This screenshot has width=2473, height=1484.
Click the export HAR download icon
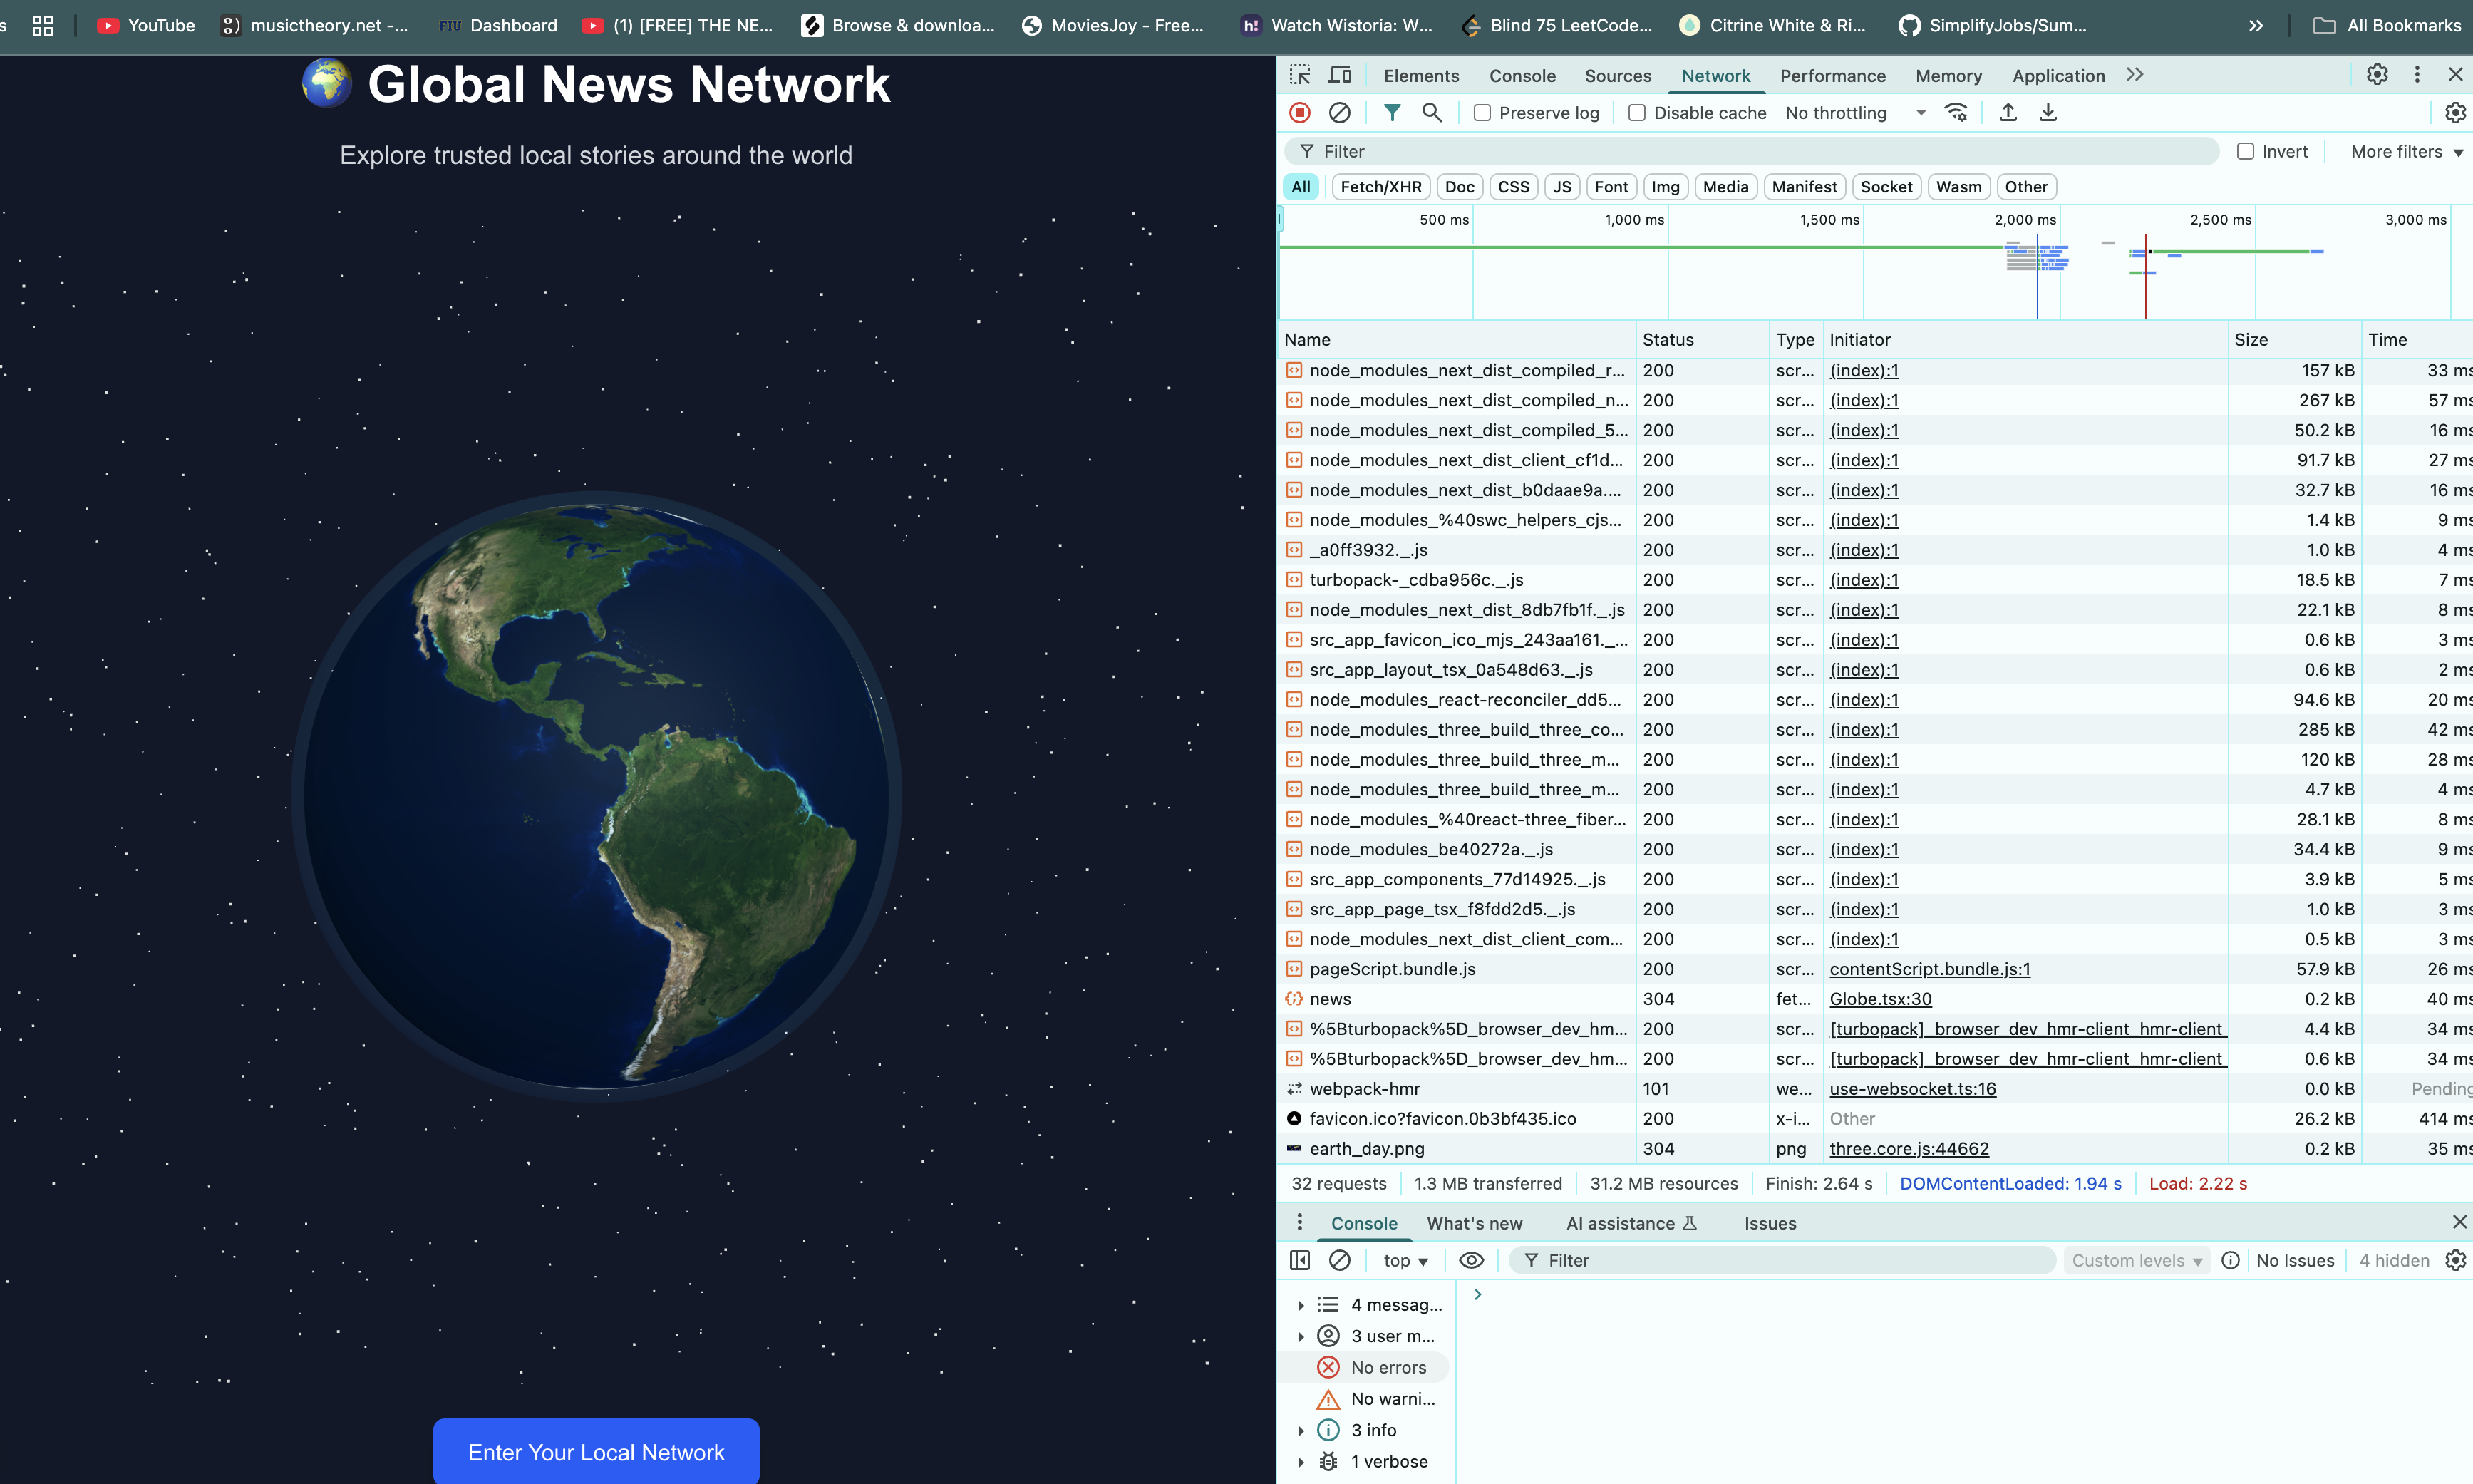2047,113
